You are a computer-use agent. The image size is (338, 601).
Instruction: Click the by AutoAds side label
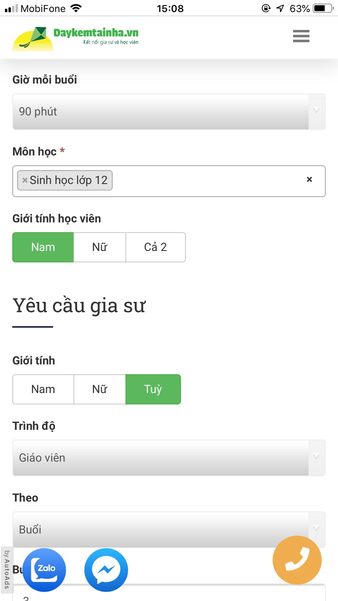point(7,570)
